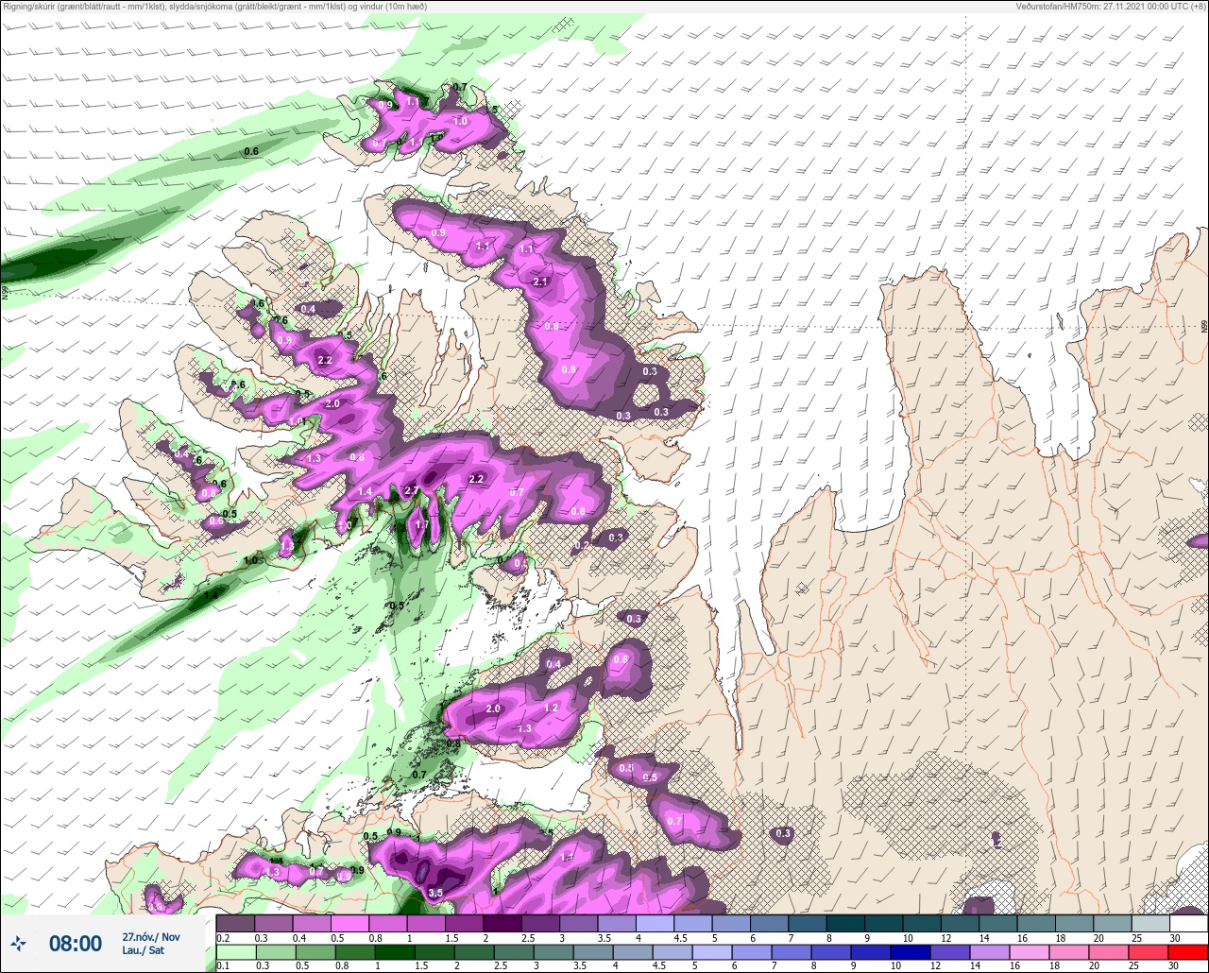Click the 08:00 forecast time display
The image size is (1209, 973).
tap(76, 944)
